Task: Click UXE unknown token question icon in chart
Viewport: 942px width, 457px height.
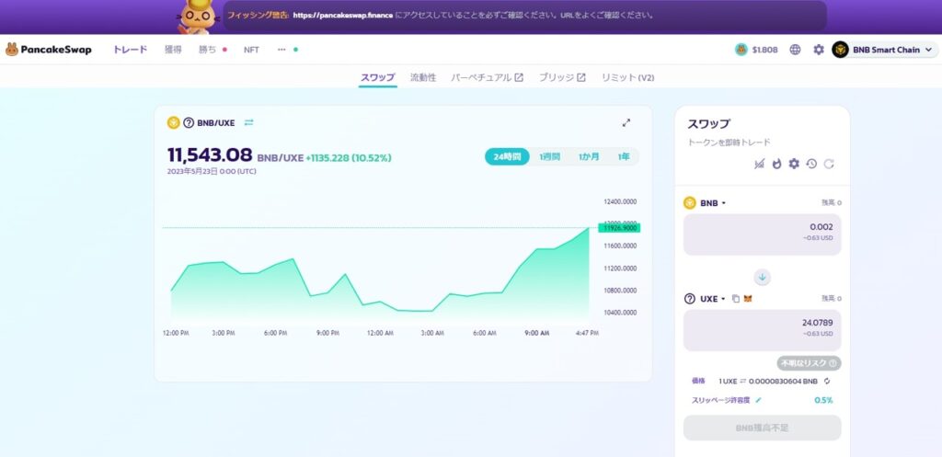Action: point(189,123)
